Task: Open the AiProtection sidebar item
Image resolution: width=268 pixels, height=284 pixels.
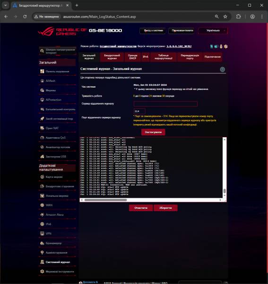Action: tap(57, 100)
